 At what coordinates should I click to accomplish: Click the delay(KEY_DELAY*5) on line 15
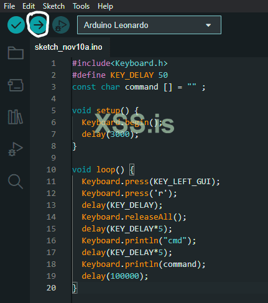coord(127,229)
